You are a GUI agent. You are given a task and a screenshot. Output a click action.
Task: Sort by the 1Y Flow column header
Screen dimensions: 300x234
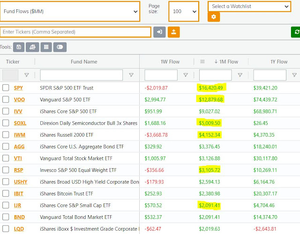pyautogui.click(x=279, y=62)
